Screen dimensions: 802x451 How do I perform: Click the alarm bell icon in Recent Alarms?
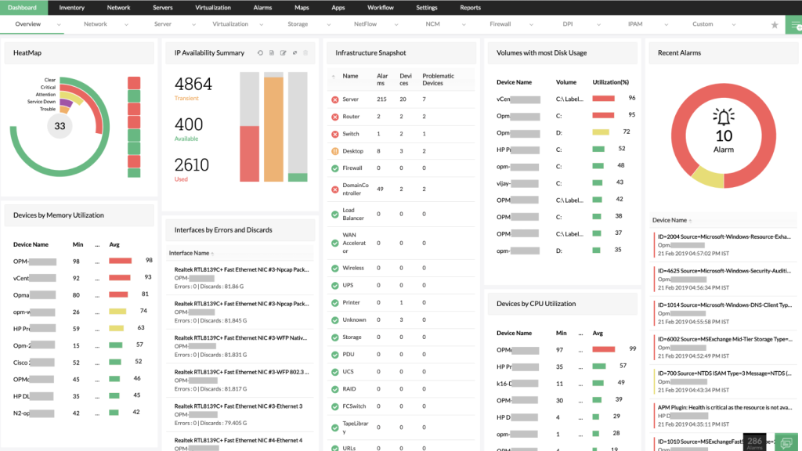pos(723,117)
